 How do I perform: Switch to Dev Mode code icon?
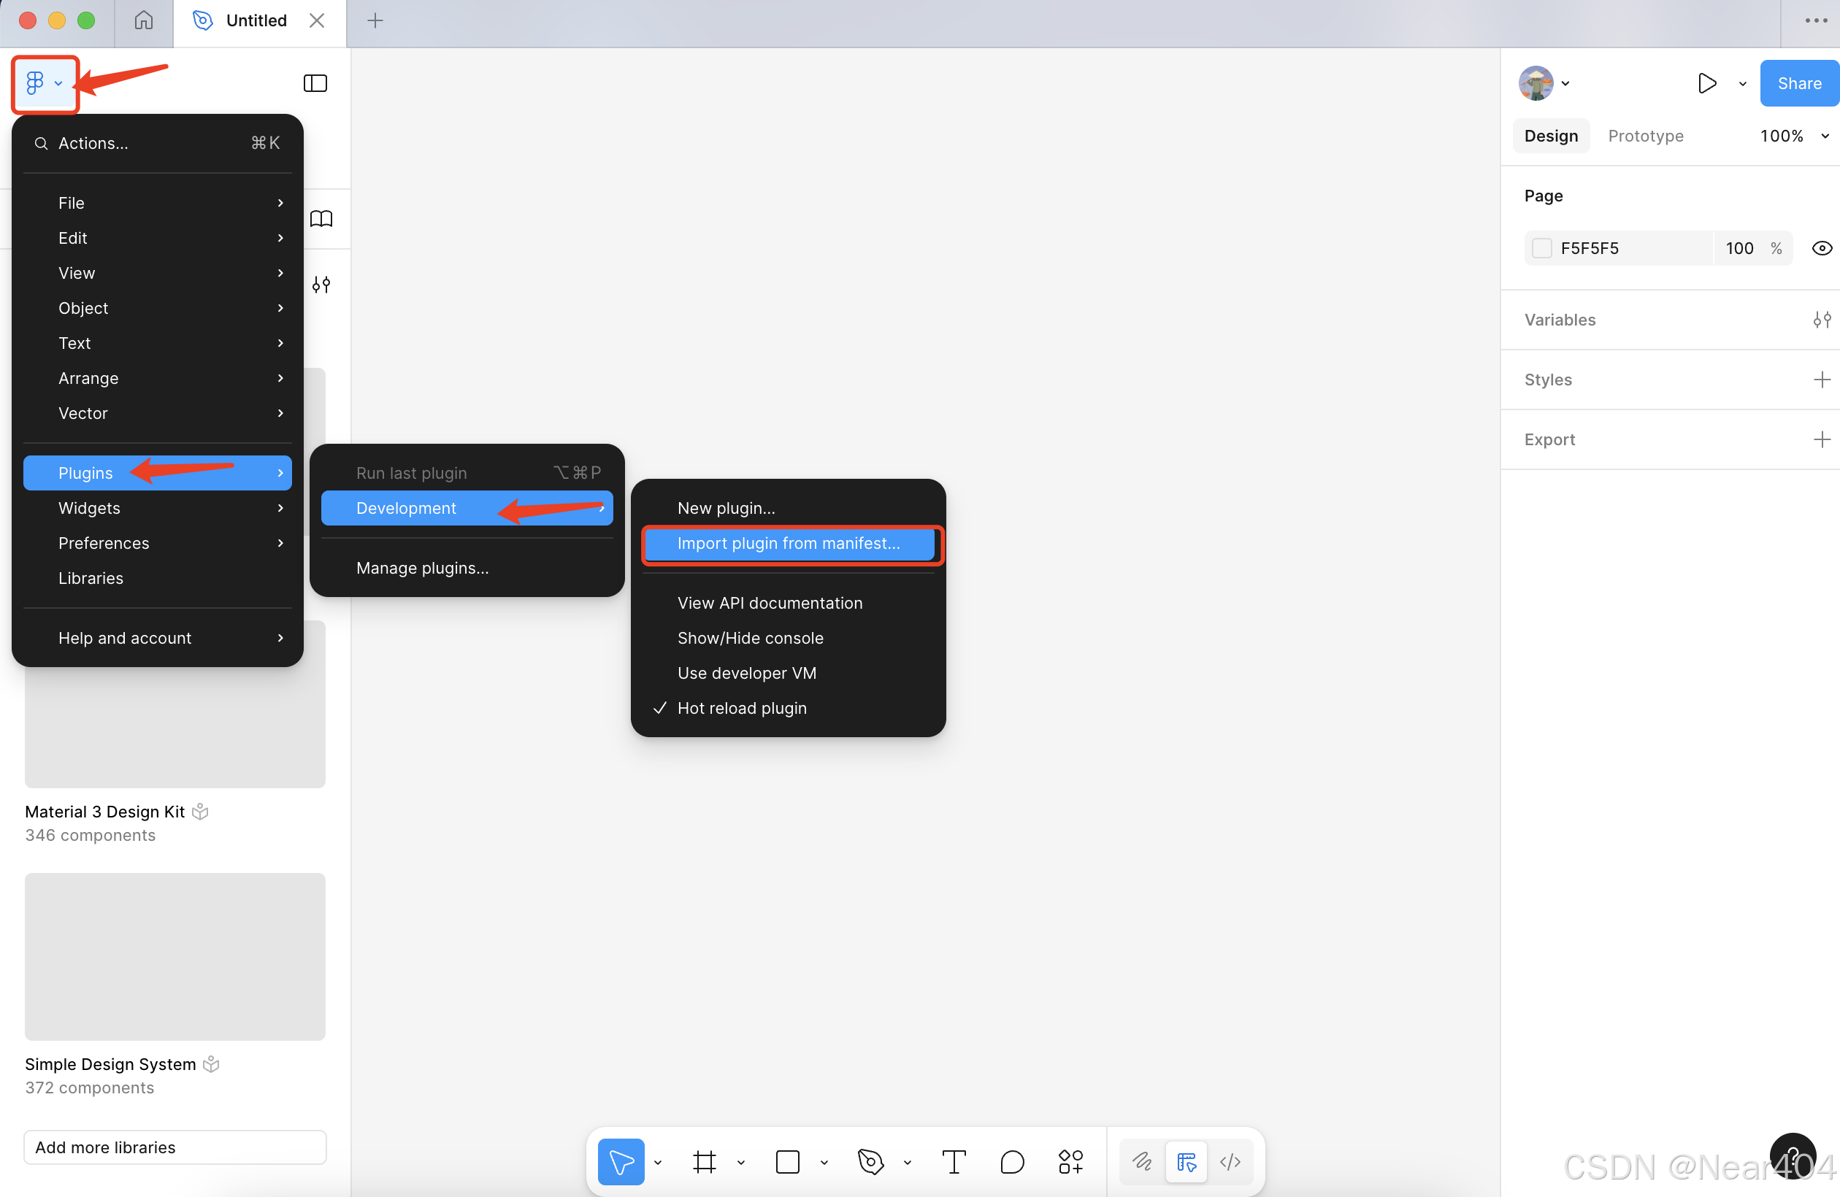coord(1230,1161)
